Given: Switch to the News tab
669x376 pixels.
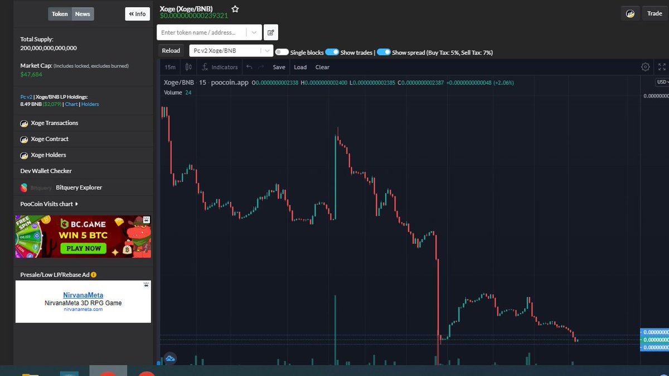Looking at the screenshot, I should 83,14.
